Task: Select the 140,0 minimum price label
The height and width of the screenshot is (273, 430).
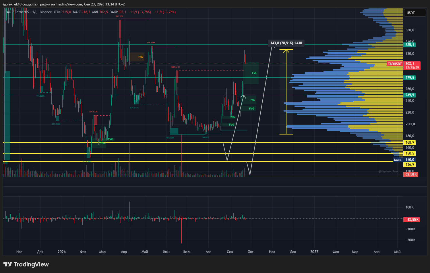Action: coord(410,160)
